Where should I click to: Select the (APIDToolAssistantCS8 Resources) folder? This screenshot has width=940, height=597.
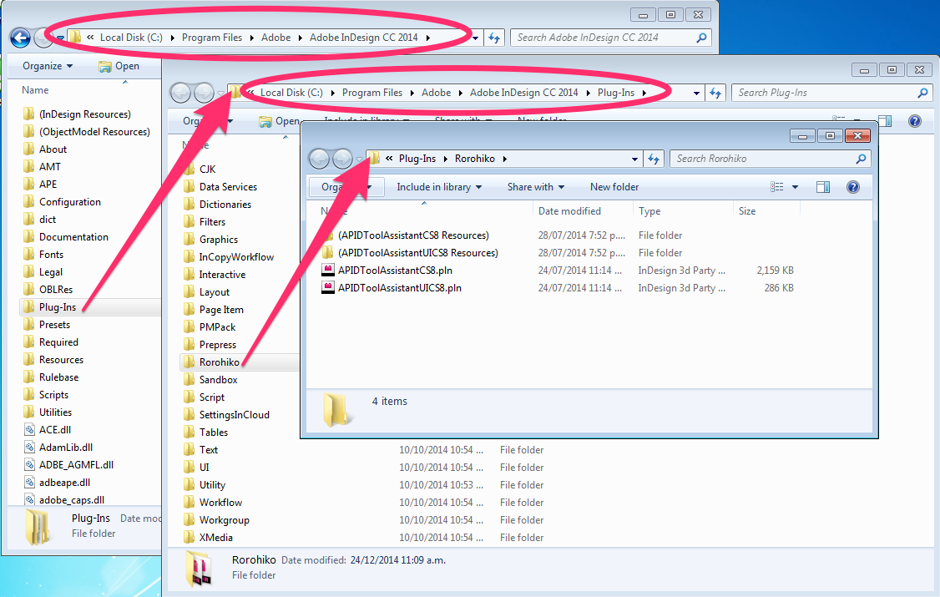[x=413, y=235]
